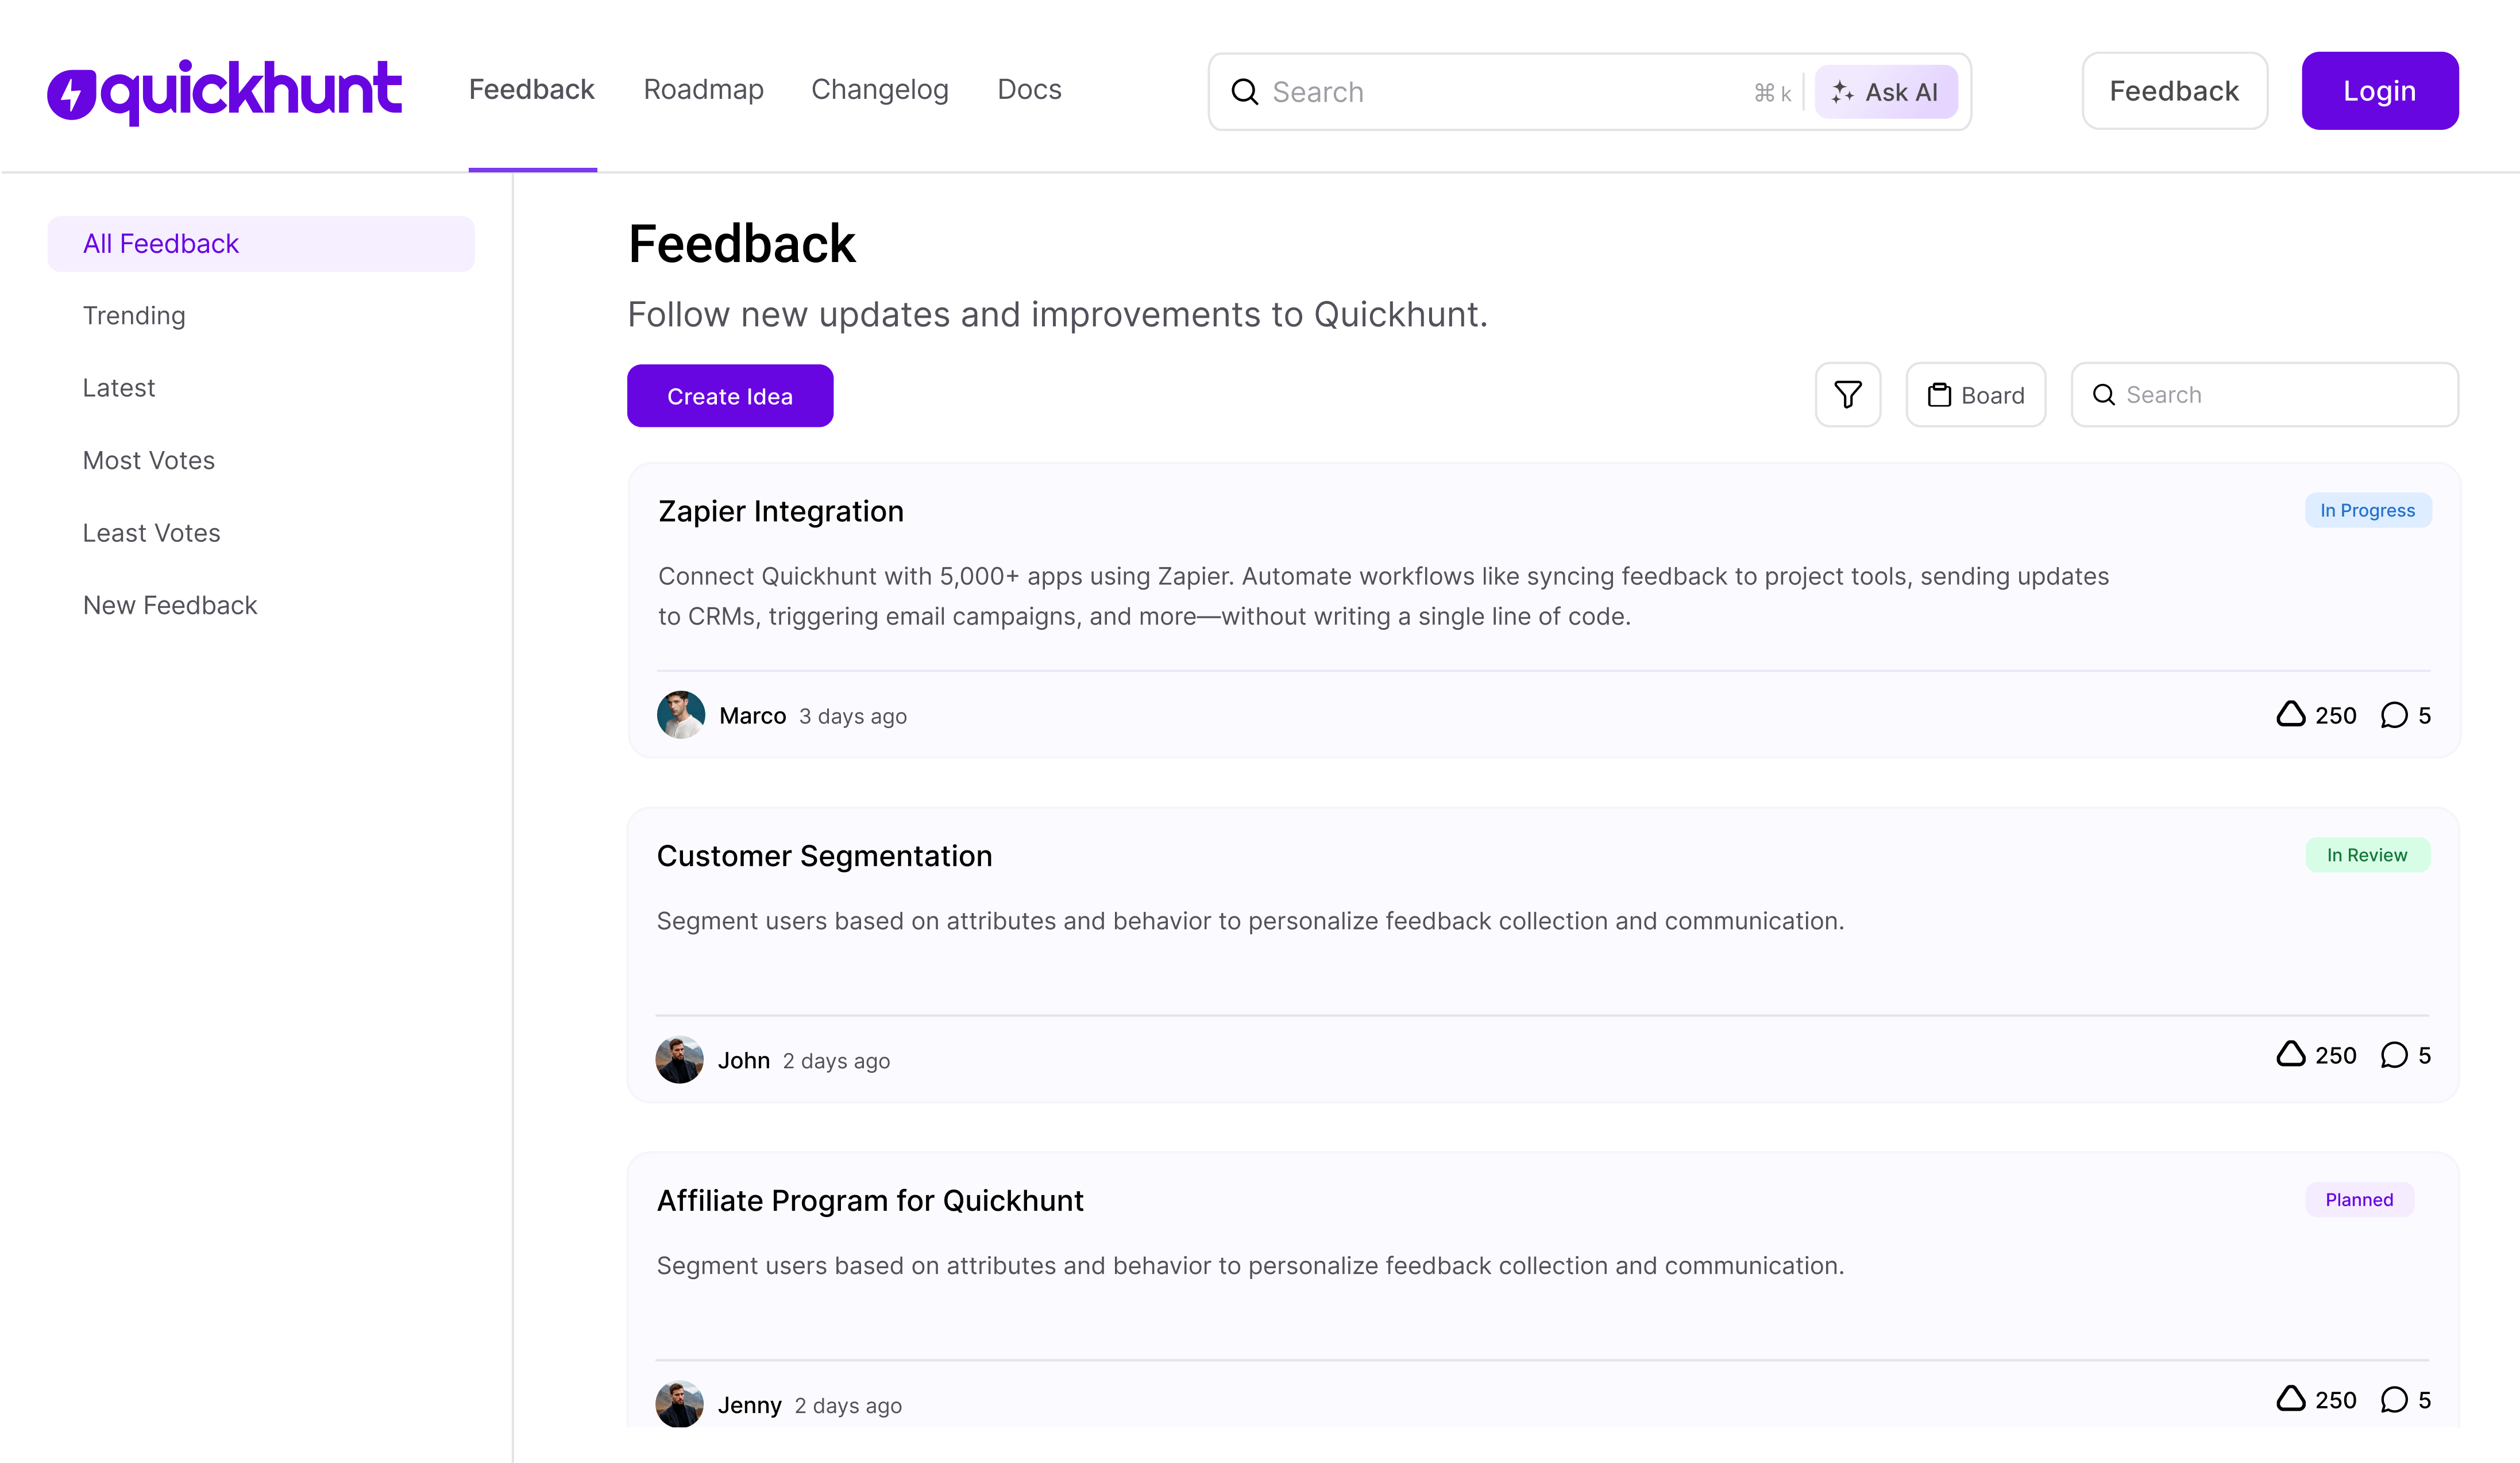Screen dimensions: 2520x1463
Task: Select Least Votes in sidebar
Action: [x=152, y=532]
